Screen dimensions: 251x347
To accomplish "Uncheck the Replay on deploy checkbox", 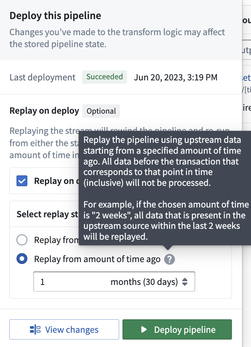I will 22,181.
